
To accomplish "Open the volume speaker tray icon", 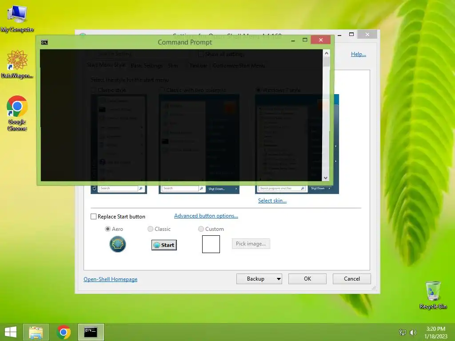I will [413, 332].
